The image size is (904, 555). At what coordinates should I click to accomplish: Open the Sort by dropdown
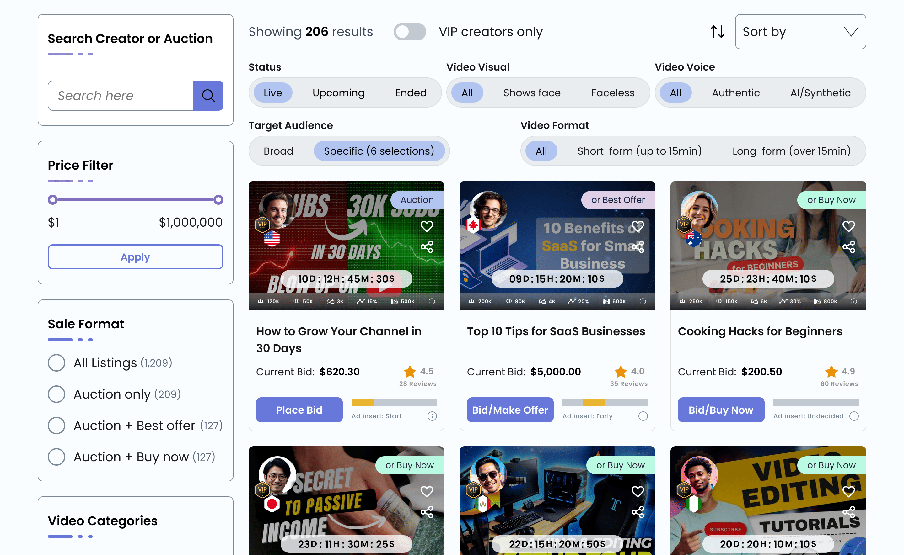pyautogui.click(x=800, y=32)
